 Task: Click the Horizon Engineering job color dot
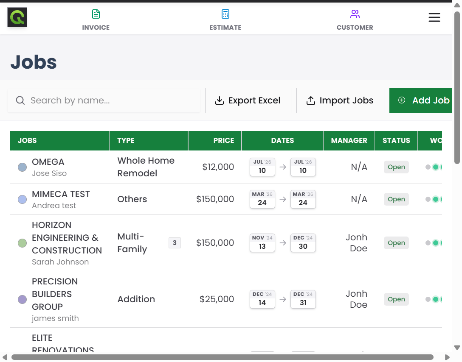click(x=23, y=243)
